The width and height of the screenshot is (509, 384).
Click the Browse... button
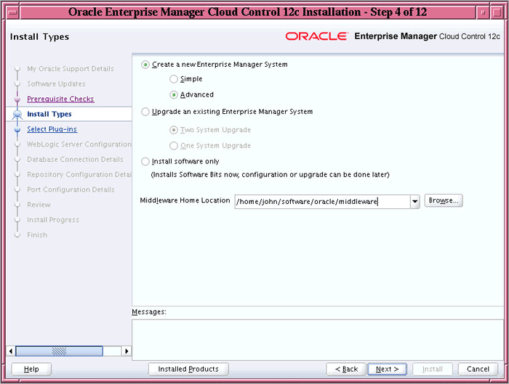tap(444, 200)
